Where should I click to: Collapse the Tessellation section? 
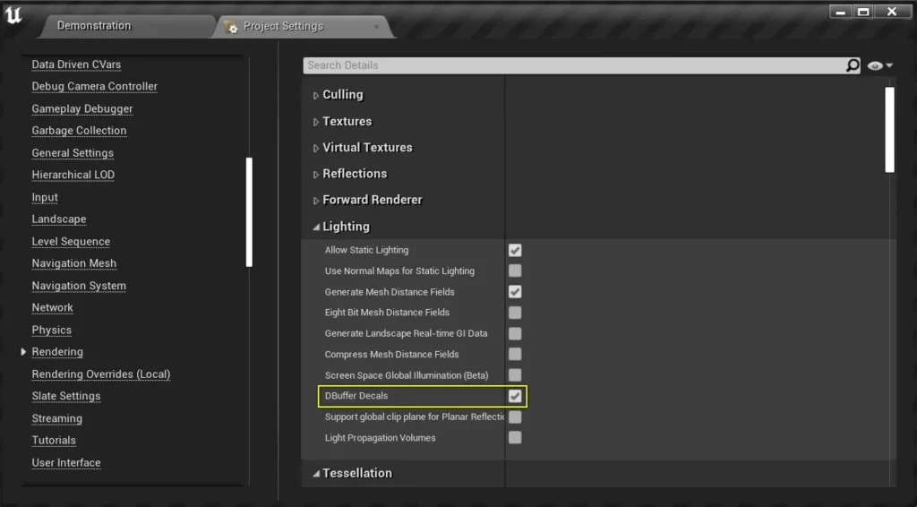click(x=315, y=473)
